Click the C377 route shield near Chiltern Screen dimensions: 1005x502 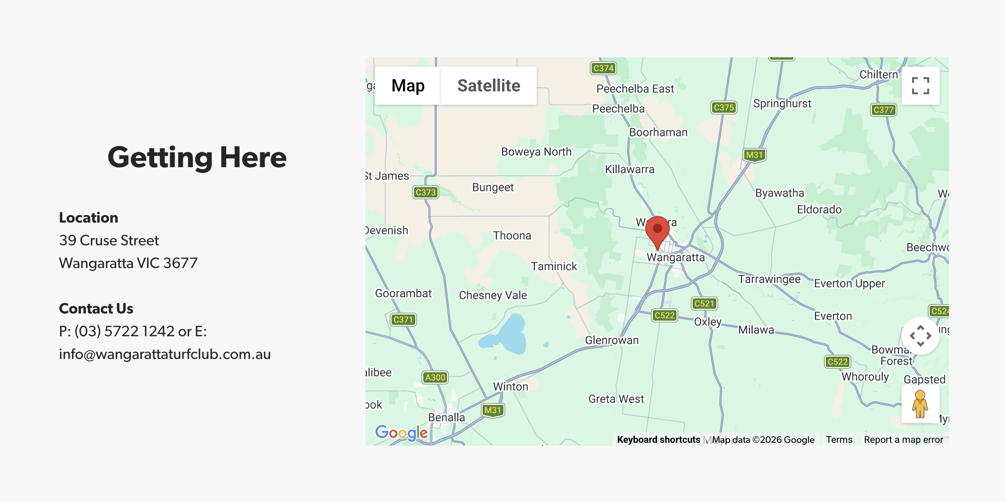[884, 110]
